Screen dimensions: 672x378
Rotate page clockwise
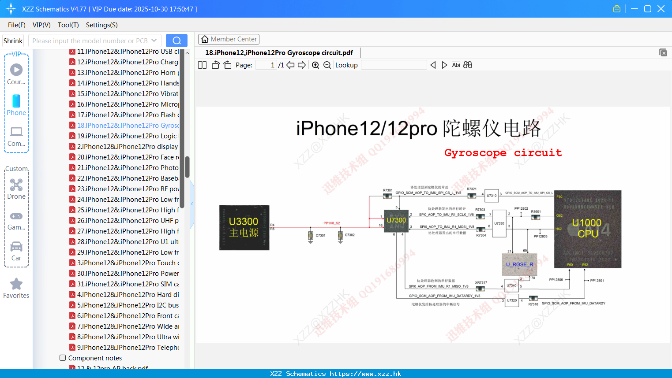click(228, 65)
